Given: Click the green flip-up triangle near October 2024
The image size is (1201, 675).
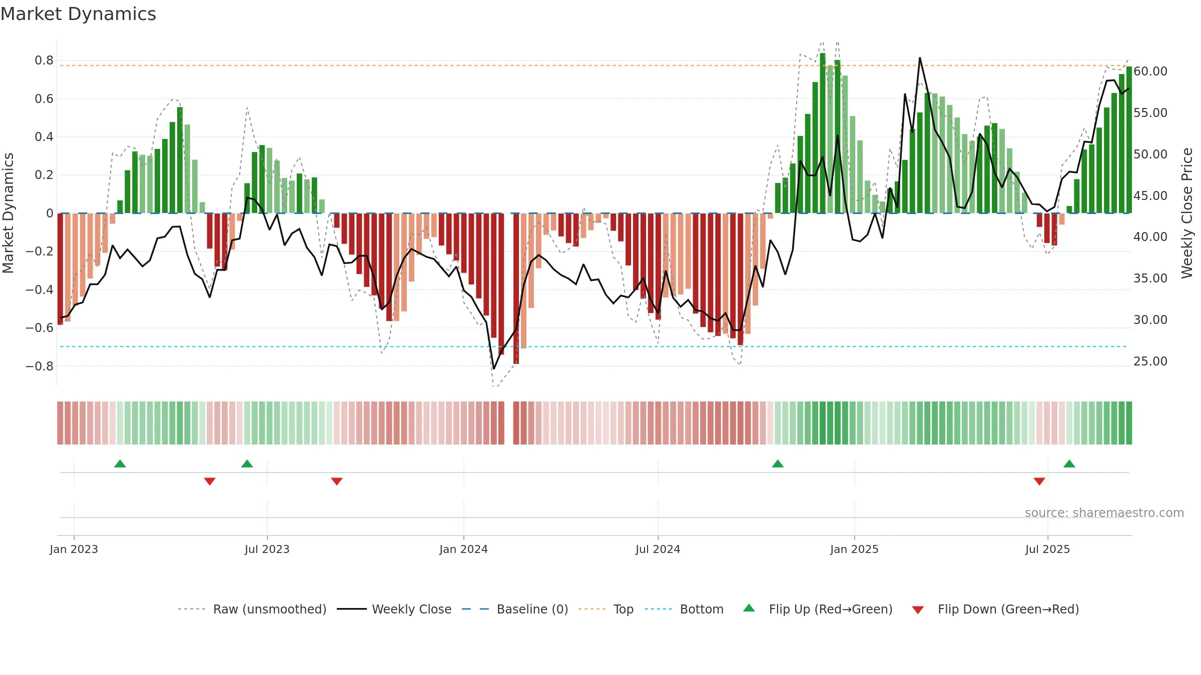Looking at the screenshot, I should 778,463.
